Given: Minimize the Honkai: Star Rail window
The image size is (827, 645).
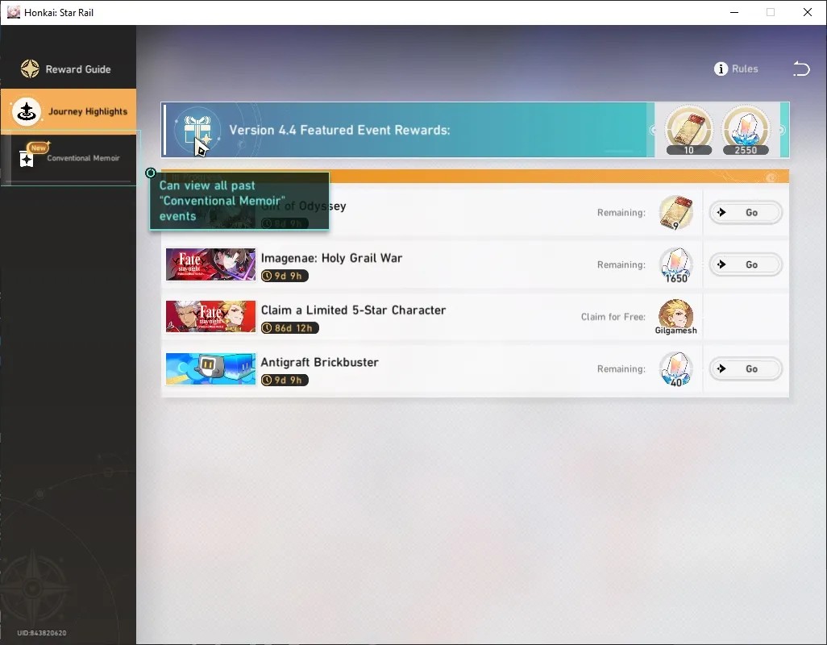Looking at the screenshot, I should click(734, 12).
